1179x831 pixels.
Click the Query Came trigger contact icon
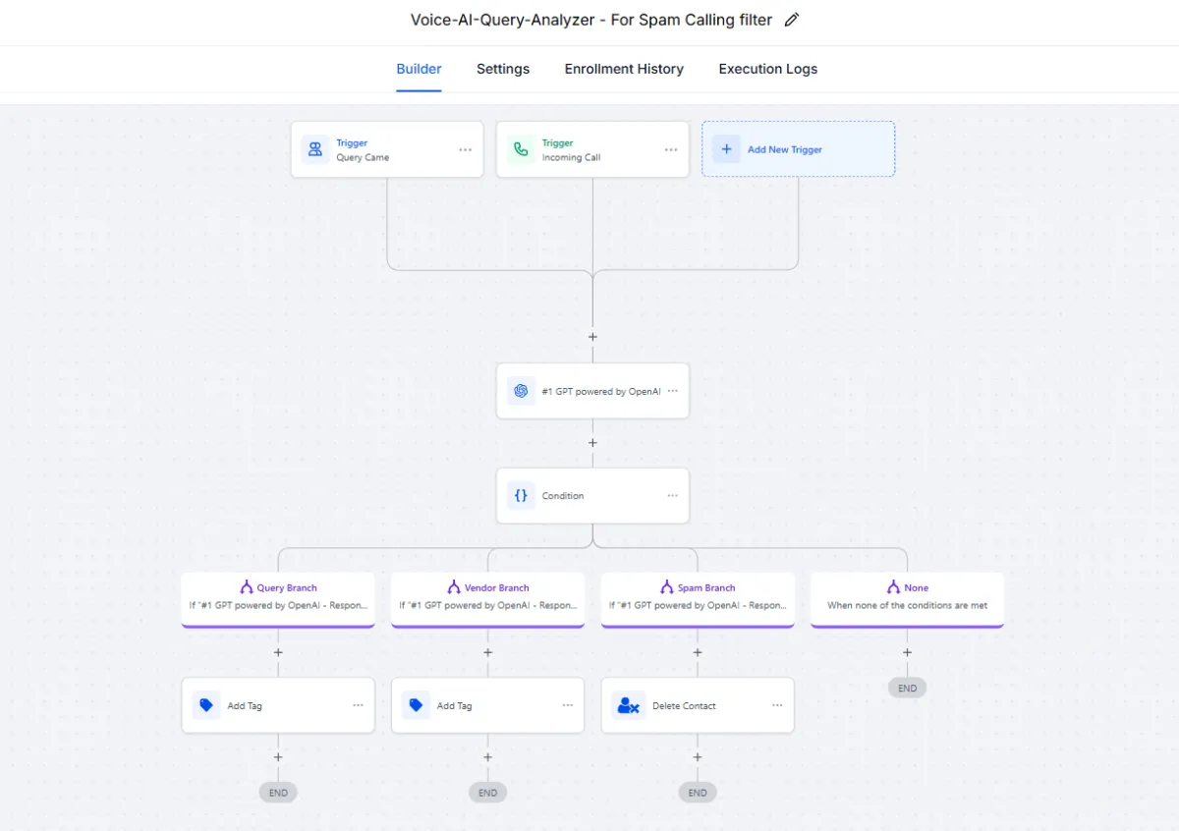coord(315,149)
